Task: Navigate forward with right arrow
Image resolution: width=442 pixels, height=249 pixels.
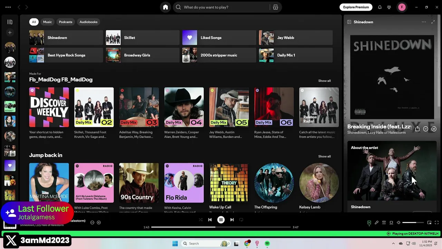Action: pyautogui.click(x=27, y=7)
